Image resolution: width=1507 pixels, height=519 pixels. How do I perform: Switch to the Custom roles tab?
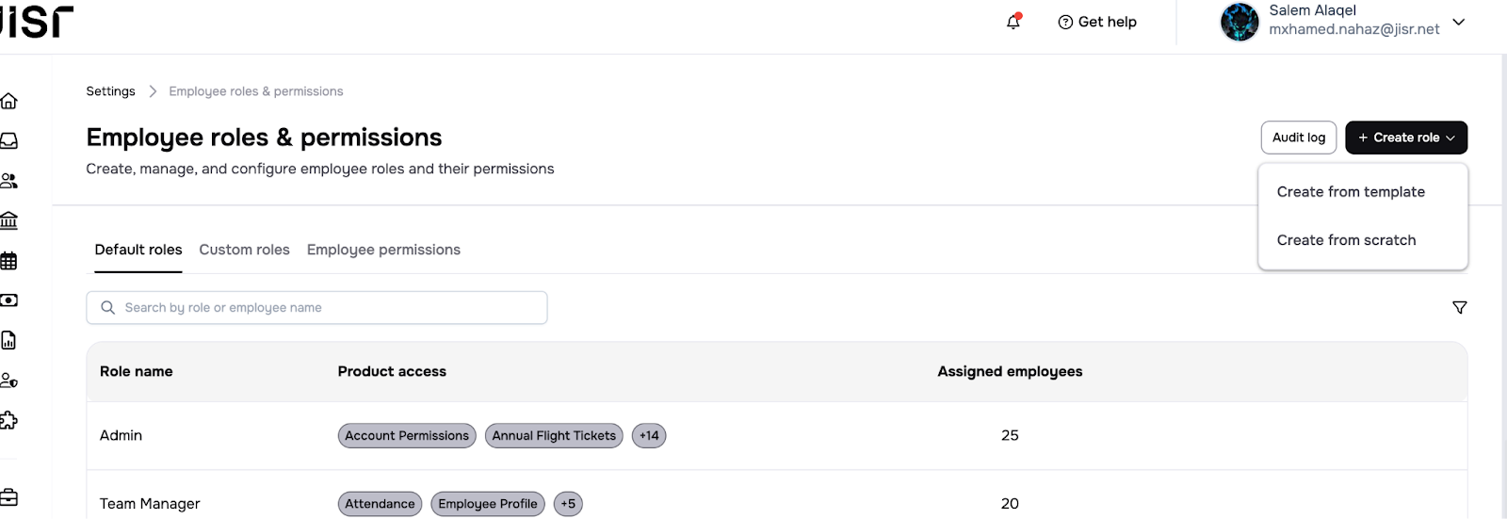(x=244, y=250)
